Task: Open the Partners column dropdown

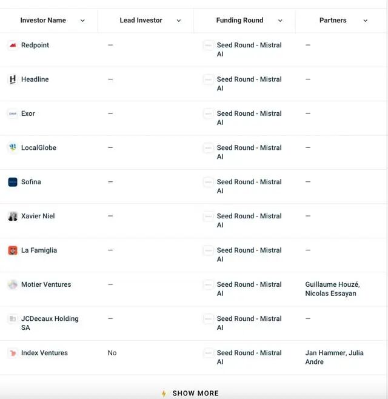Action: (366, 21)
